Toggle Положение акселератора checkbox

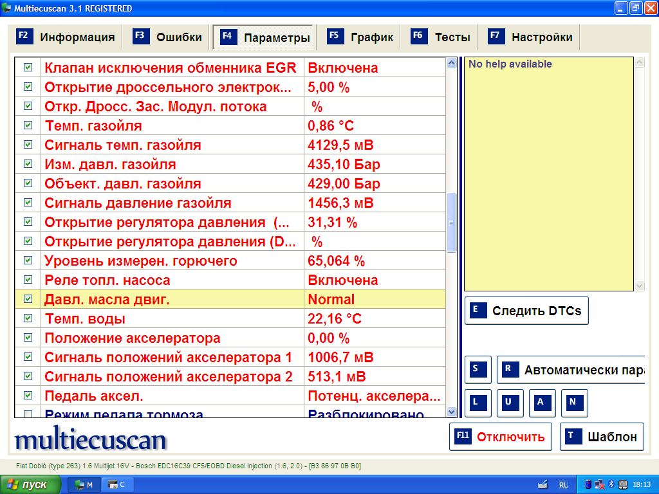click(28, 338)
